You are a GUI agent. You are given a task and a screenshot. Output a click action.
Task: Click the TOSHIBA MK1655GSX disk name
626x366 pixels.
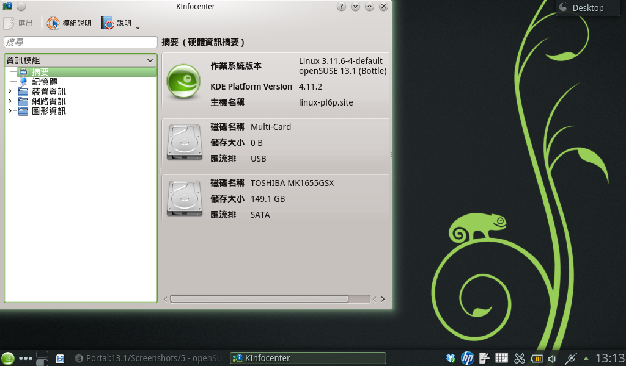[292, 183]
